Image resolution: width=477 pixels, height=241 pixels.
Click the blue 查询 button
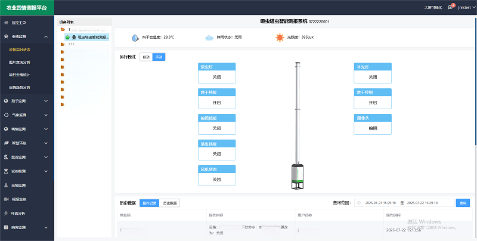click(463, 203)
